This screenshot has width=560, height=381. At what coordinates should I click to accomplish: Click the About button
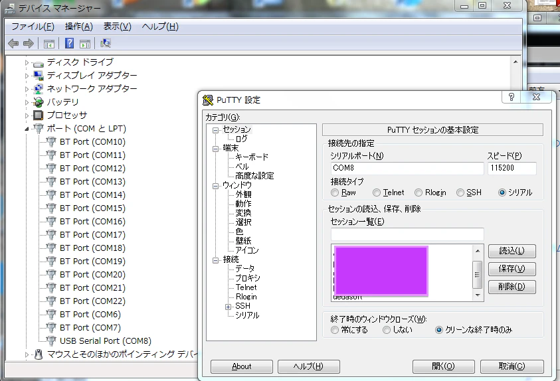(242, 366)
